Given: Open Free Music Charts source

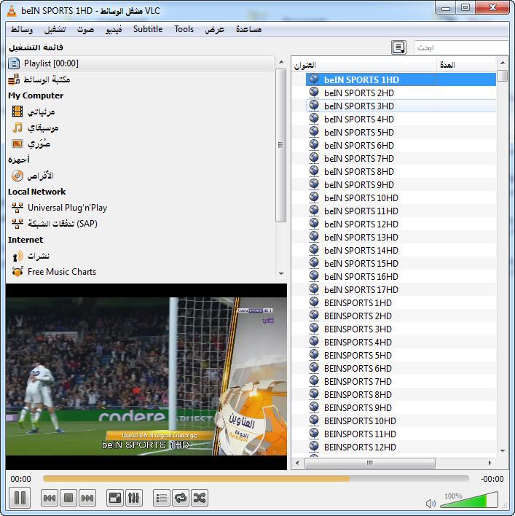Looking at the screenshot, I should pos(62,272).
